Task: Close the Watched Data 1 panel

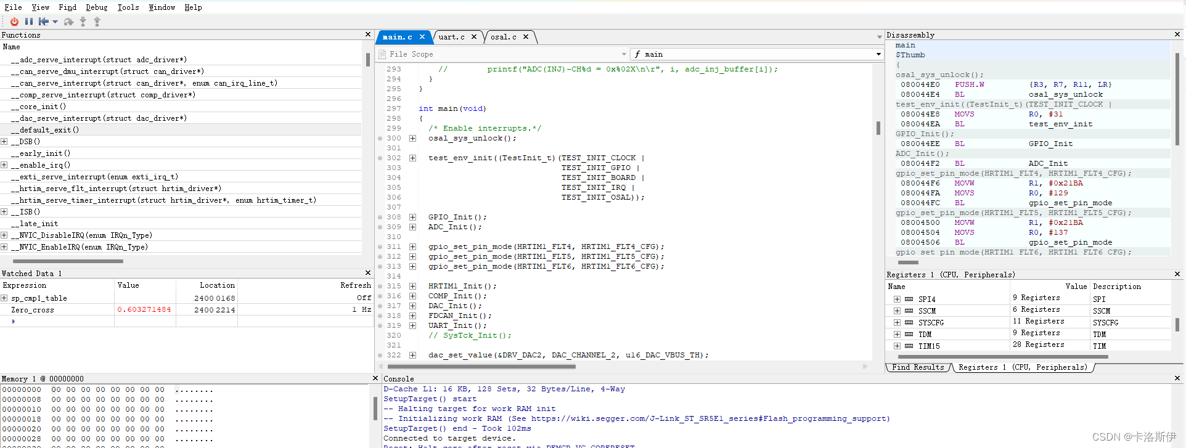Action: pyautogui.click(x=368, y=273)
